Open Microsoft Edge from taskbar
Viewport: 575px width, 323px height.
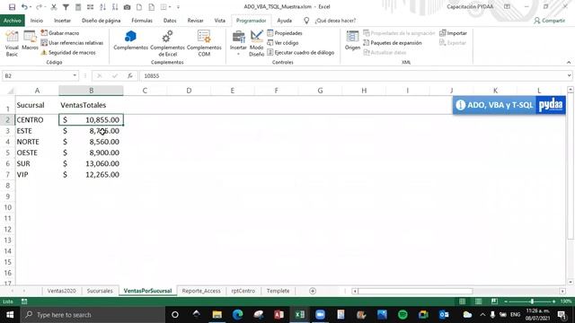pyautogui.click(x=237, y=315)
